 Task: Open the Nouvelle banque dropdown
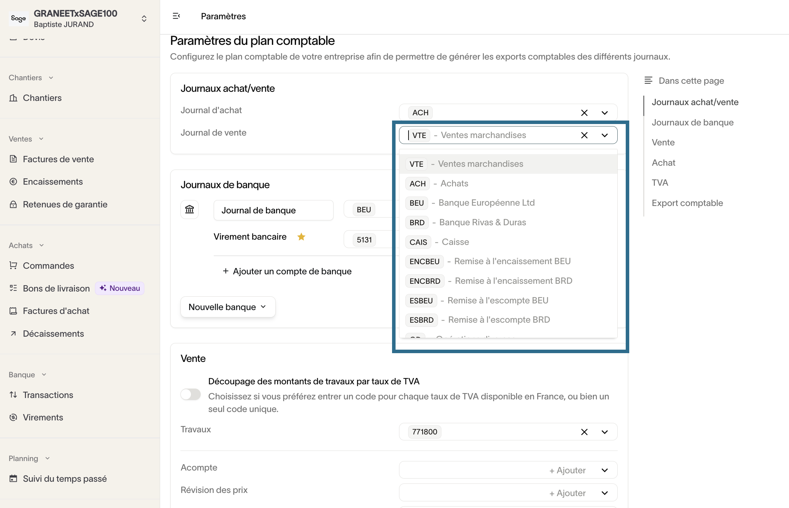[228, 307]
